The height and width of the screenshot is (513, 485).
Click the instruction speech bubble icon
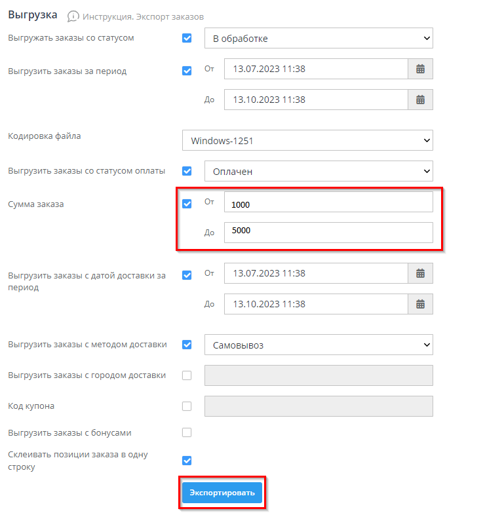(x=73, y=16)
